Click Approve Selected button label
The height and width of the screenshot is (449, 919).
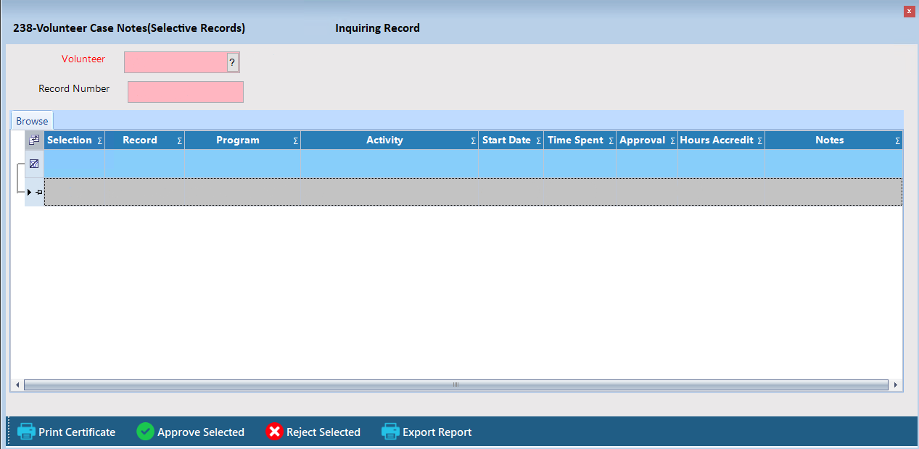[201, 432]
